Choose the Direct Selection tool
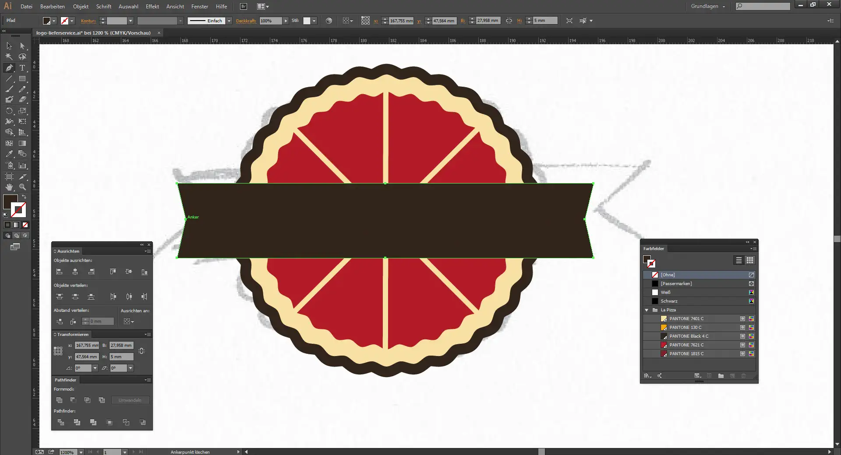 [23, 46]
